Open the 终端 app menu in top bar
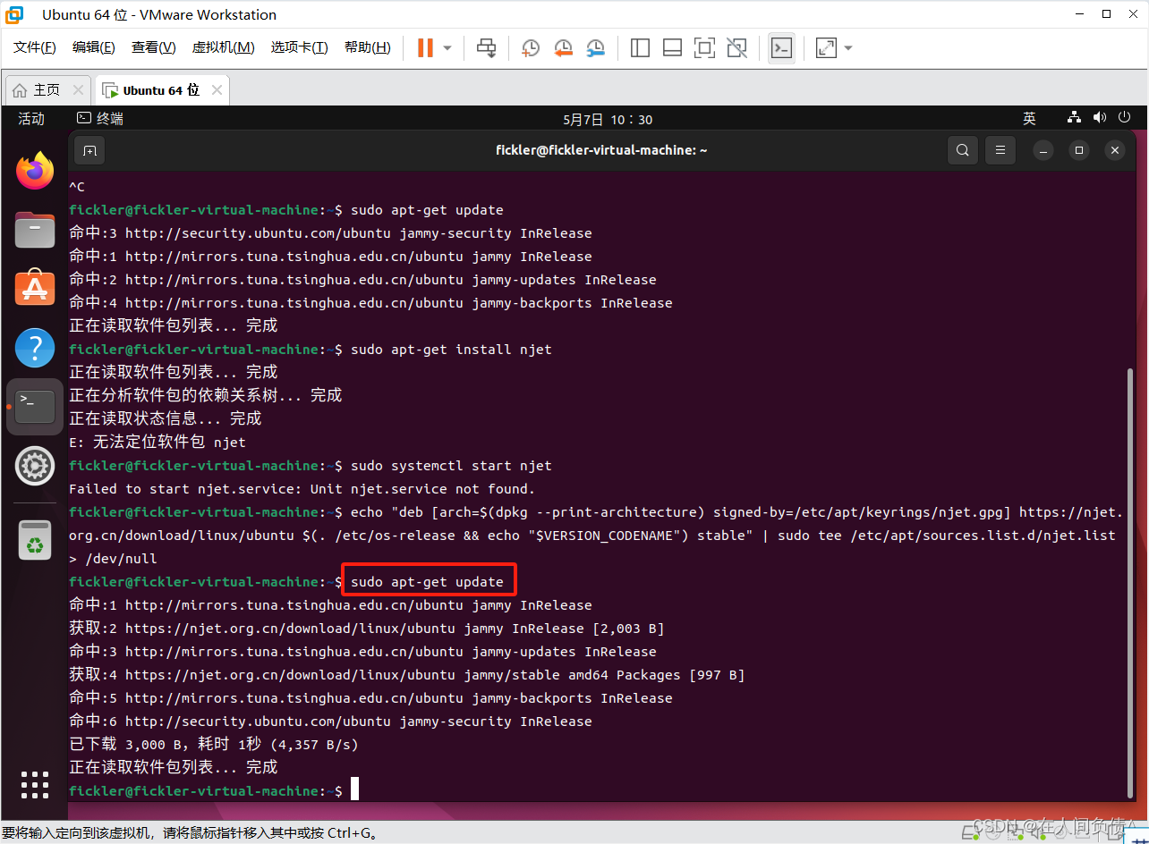The width and height of the screenshot is (1149, 844). (x=100, y=118)
